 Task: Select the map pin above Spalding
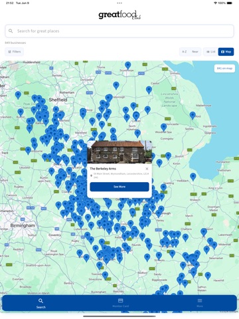(x=163, y=187)
